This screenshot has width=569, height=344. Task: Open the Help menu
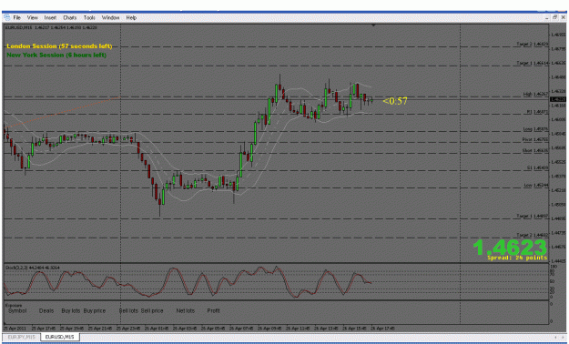131,17
